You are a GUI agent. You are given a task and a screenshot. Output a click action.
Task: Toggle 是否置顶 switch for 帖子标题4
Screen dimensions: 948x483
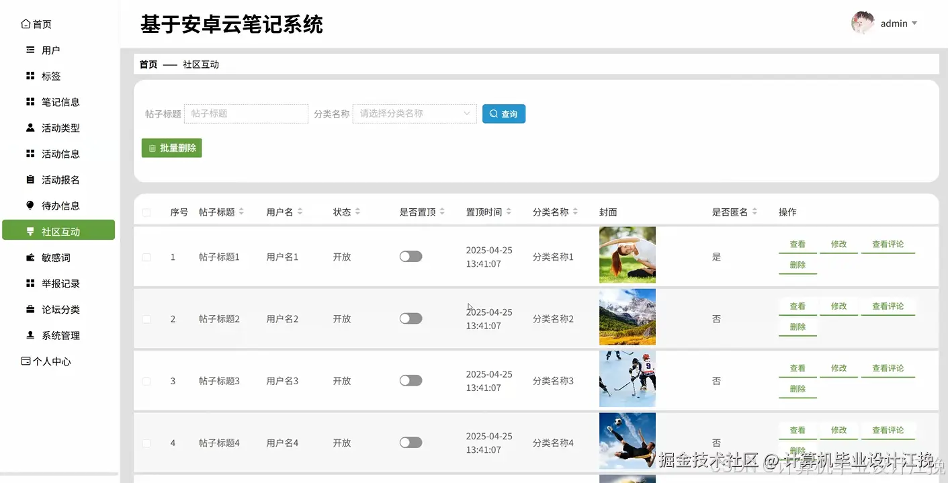411,442
